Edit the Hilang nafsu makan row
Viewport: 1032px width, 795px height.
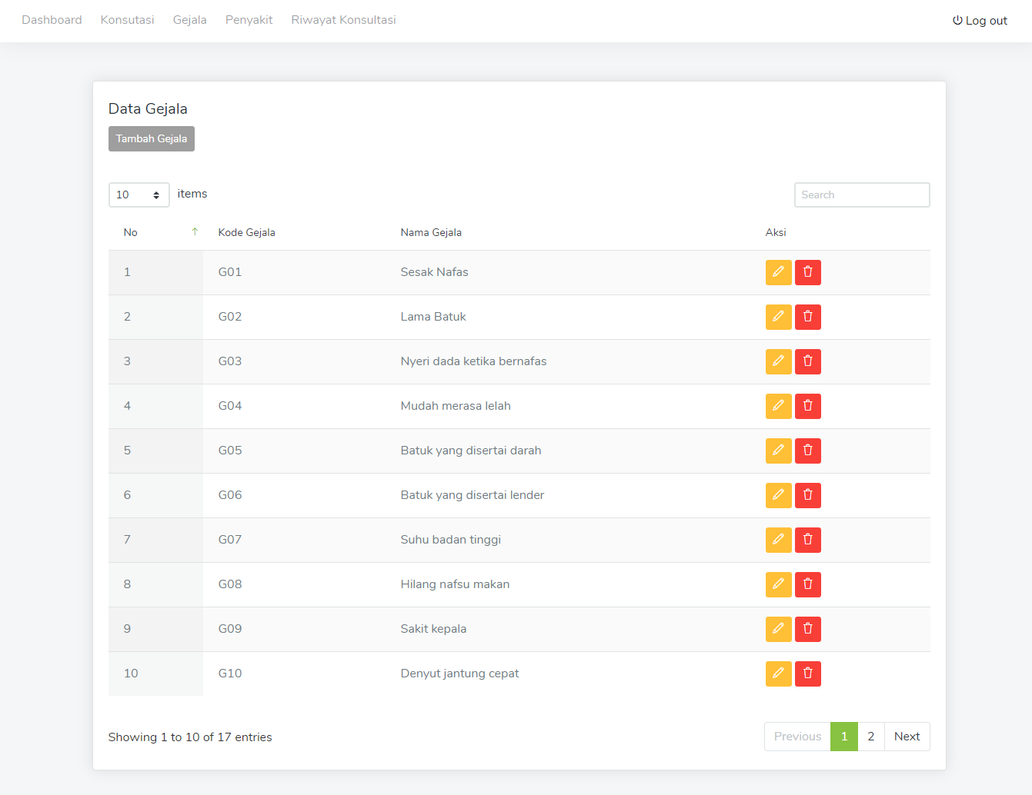click(778, 584)
